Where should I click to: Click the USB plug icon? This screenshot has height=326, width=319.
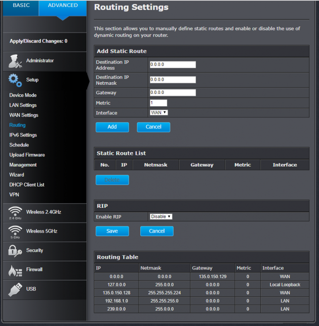coord(15,289)
